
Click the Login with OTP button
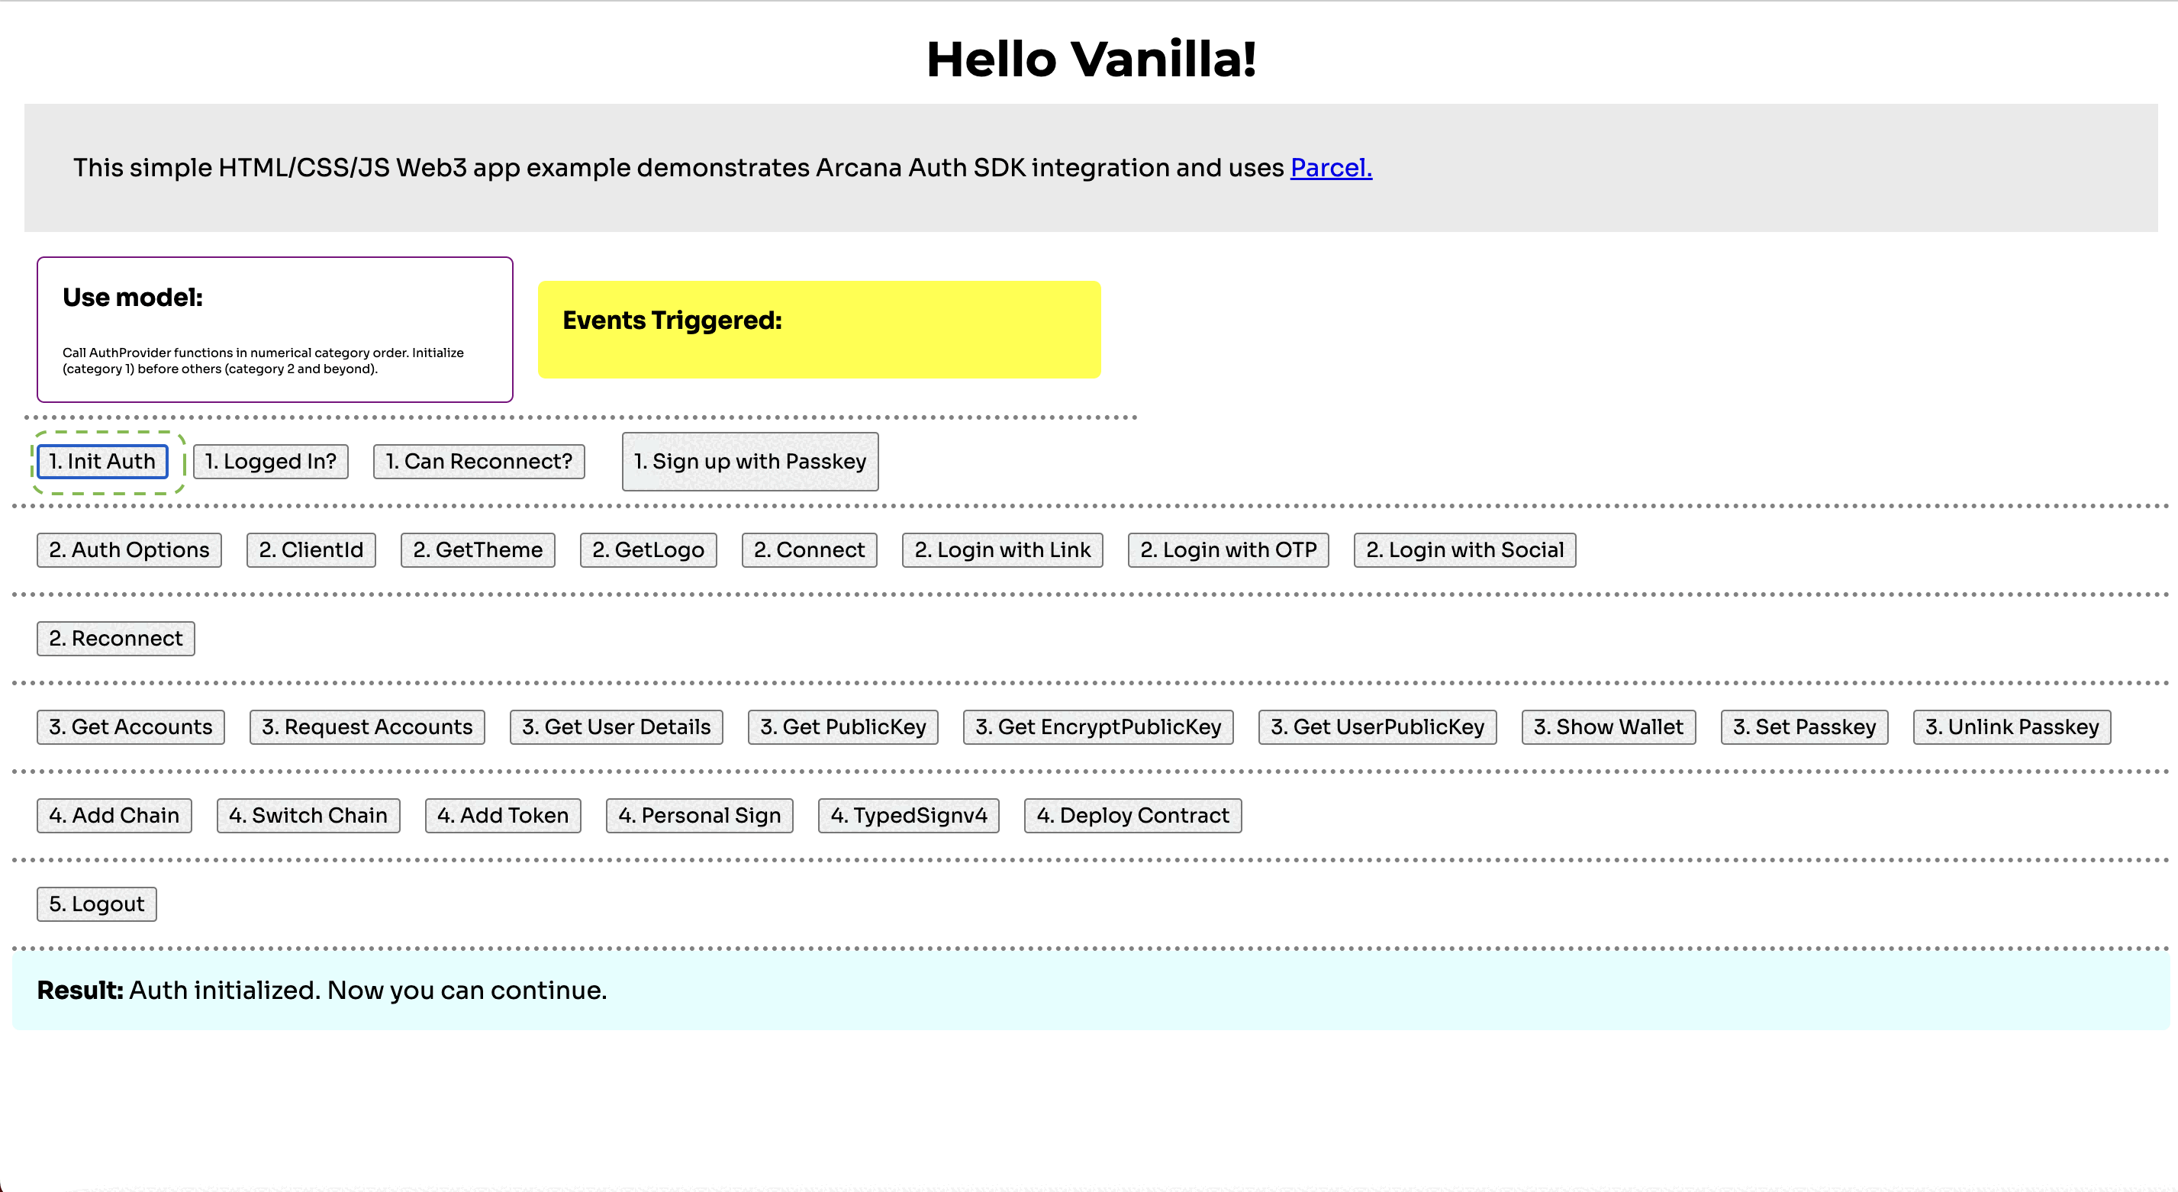click(1230, 549)
